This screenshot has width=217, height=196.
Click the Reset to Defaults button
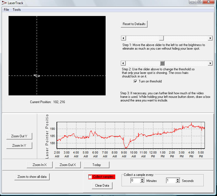(134, 24)
